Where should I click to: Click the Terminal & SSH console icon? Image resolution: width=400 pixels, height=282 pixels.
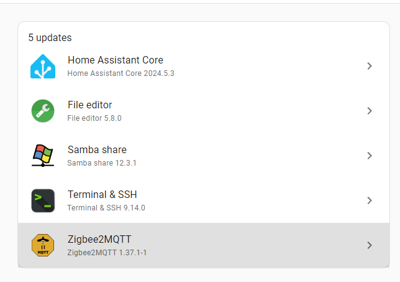[x=43, y=200]
